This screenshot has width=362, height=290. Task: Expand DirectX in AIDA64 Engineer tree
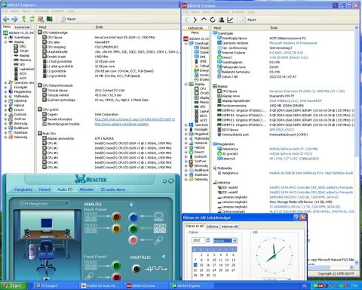[x=5, y=110]
